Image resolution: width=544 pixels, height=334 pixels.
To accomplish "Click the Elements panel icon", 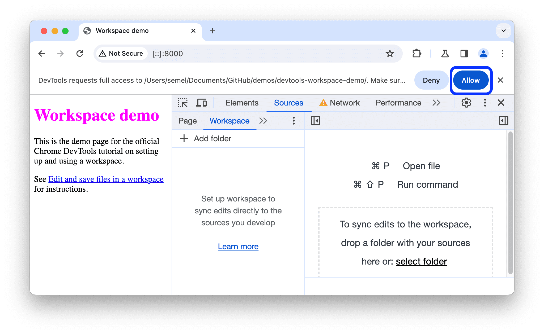I will coord(241,102).
